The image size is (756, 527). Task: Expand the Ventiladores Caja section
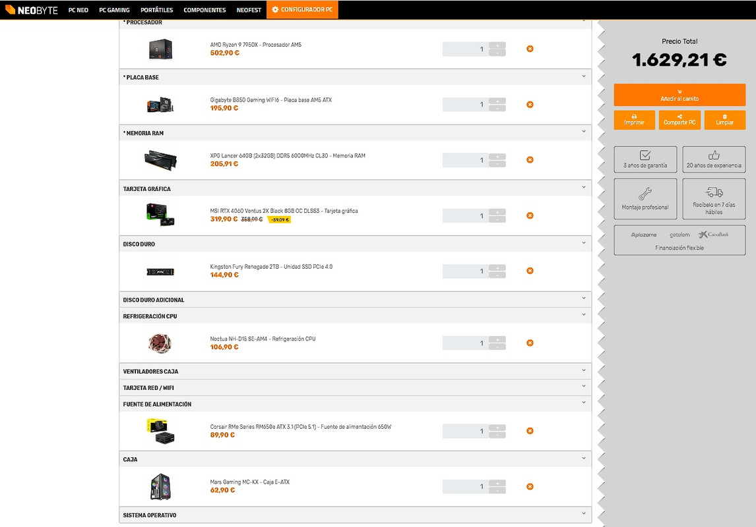coord(584,371)
